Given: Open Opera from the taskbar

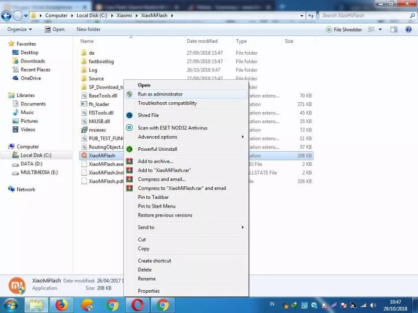Looking at the screenshot, I should click(x=137, y=305).
